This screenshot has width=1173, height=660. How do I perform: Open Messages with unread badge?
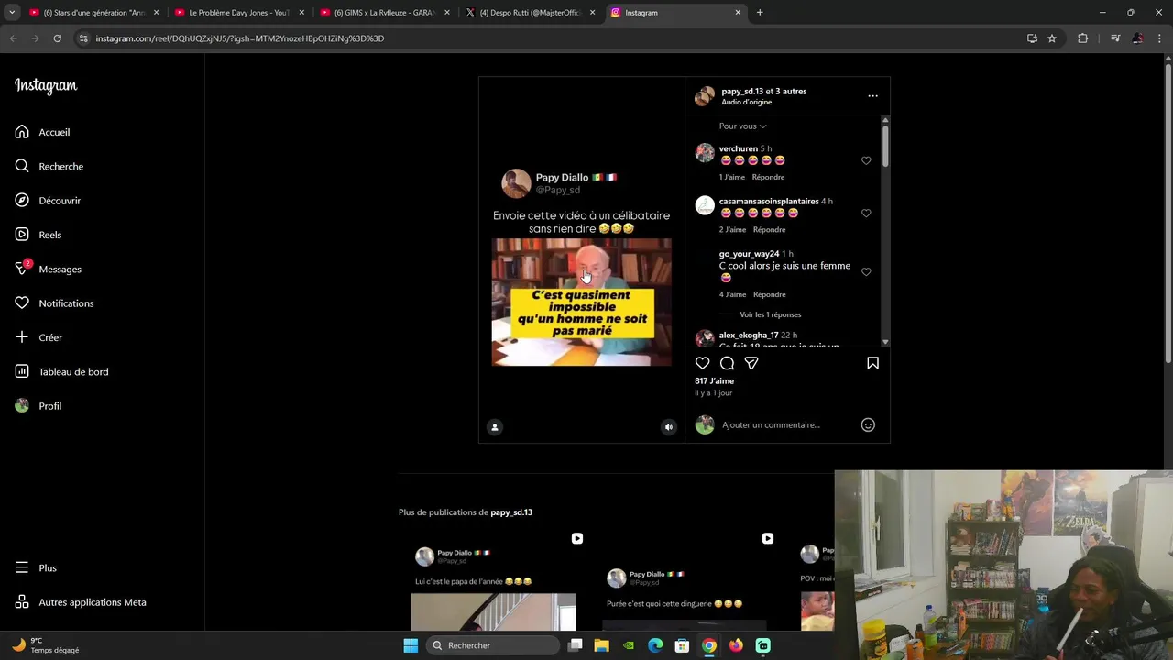tap(48, 269)
